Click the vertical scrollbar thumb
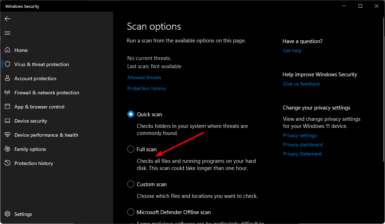The height and width of the screenshot is (224, 385). 384,89
